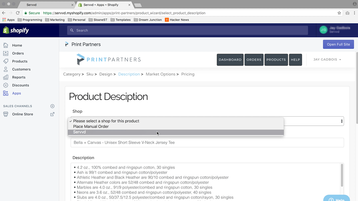Go to Sku breadcrumb step
The image size is (358, 201).
pyautogui.click(x=90, y=74)
